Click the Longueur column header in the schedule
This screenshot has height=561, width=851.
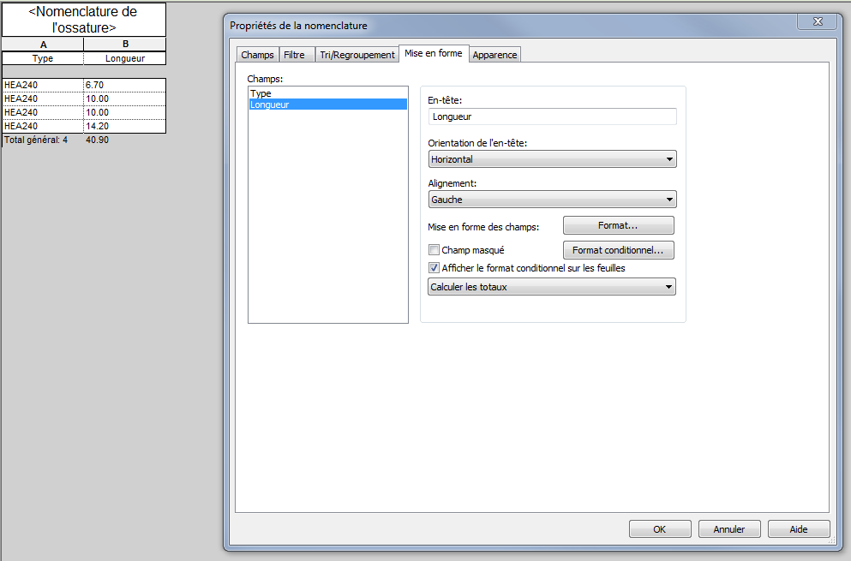[x=124, y=59]
